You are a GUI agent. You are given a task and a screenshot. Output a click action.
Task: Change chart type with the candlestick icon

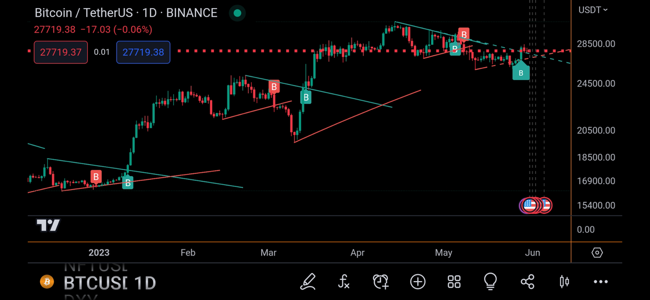[564, 281]
